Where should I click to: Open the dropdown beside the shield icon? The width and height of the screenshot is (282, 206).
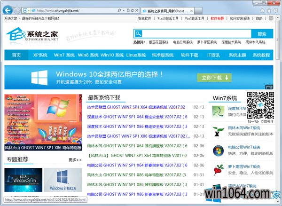tap(29, 11)
